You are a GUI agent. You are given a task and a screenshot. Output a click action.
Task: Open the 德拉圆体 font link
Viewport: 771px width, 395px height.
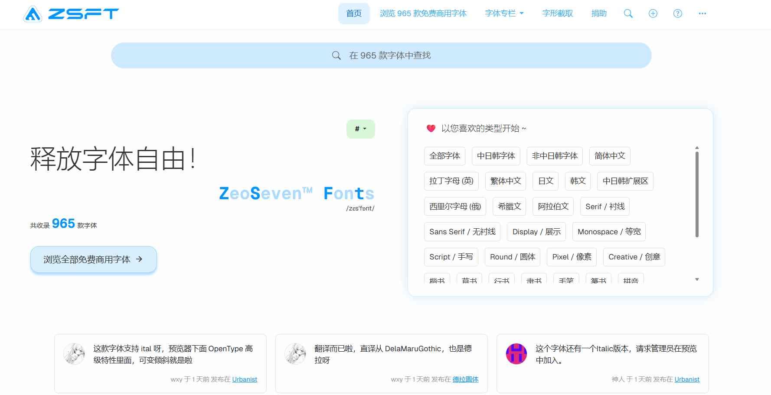(465, 379)
